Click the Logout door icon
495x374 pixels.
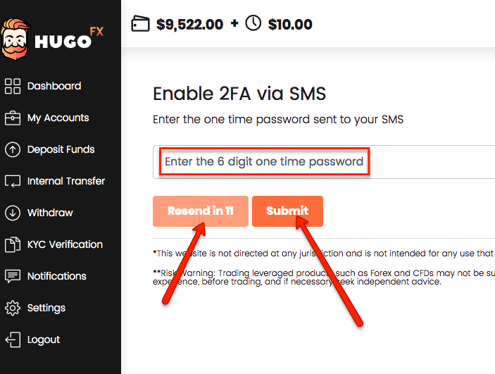tap(13, 339)
